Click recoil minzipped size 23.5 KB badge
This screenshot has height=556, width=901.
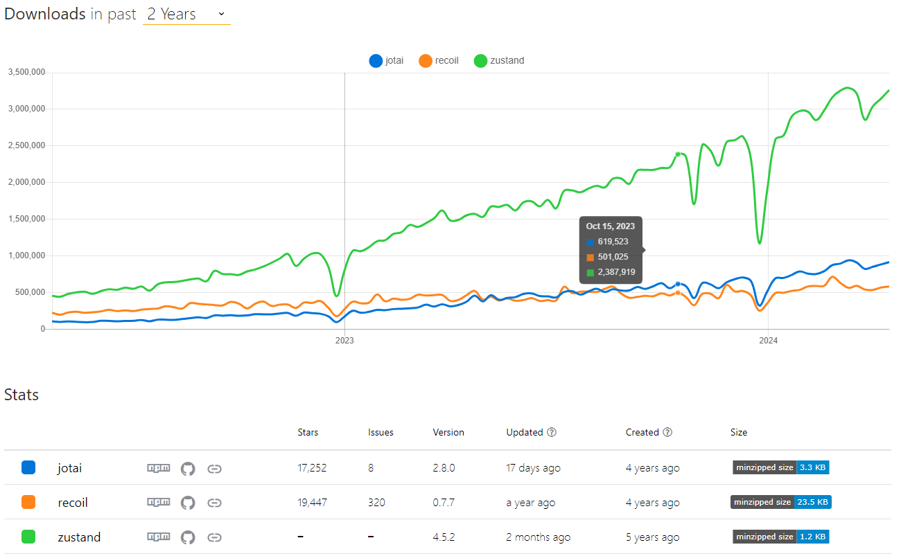[780, 502]
